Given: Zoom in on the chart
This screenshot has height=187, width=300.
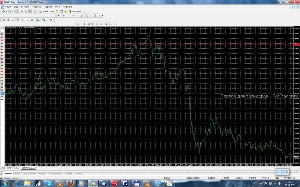Looking at the screenshot, I should pyautogui.click(x=18, y=20).
